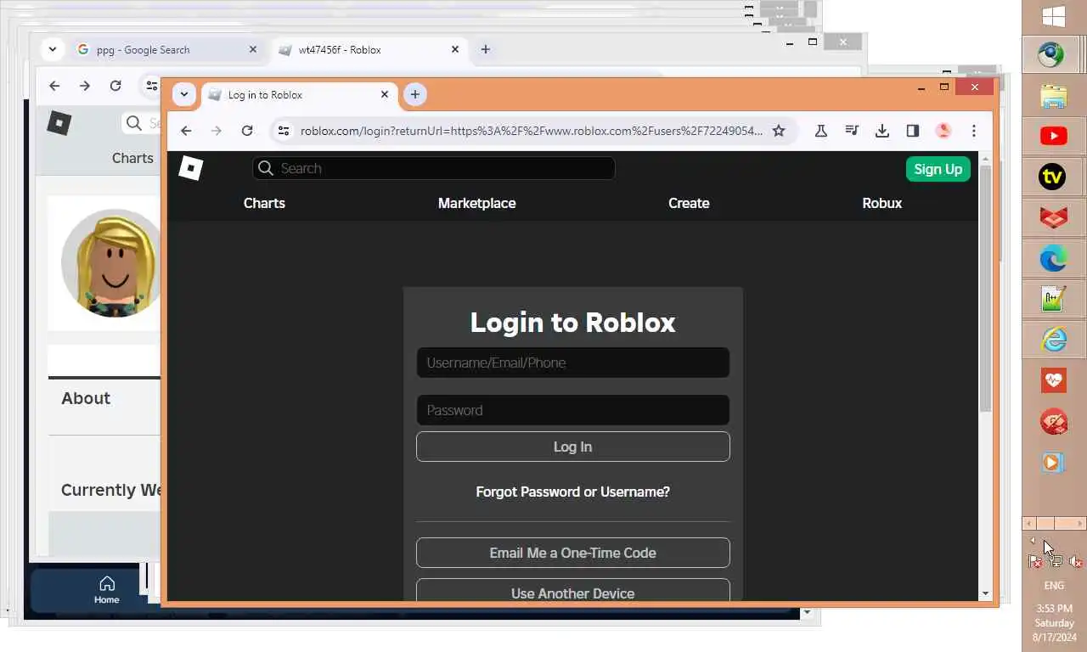Click the vertical scrollbar thumb of the login page

point(985,289)
